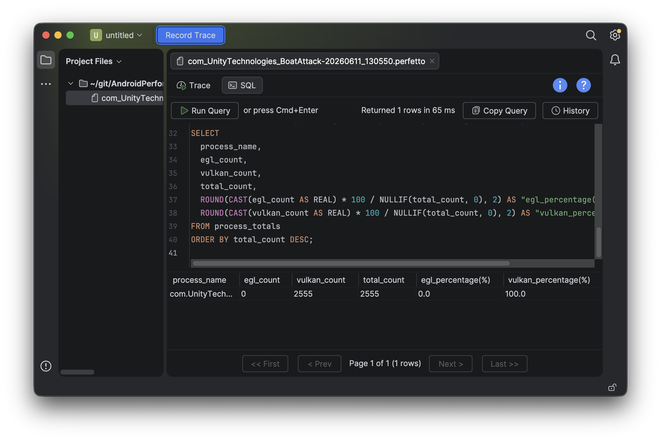661x441 pixels.
Task: Click the FROM process_totals line
Action: pos(236,226)
